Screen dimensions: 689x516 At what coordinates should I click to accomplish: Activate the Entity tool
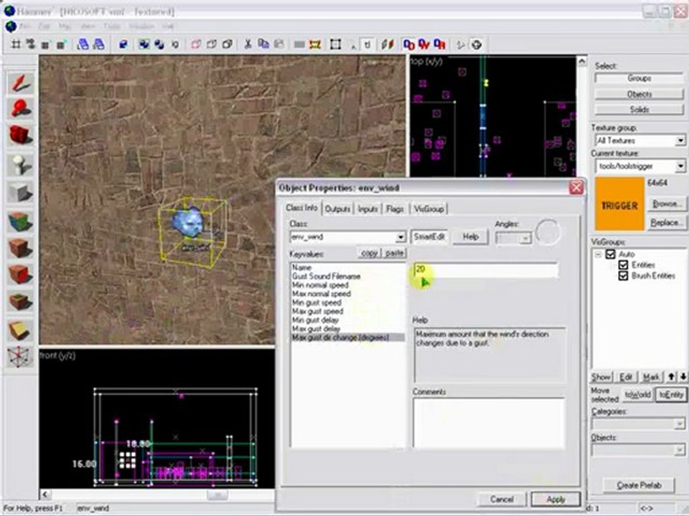20,165
